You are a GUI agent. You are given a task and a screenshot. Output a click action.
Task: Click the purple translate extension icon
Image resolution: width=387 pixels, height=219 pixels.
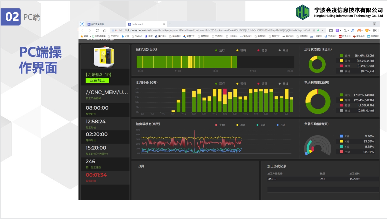pyautogui.click(x=337, y=30)
